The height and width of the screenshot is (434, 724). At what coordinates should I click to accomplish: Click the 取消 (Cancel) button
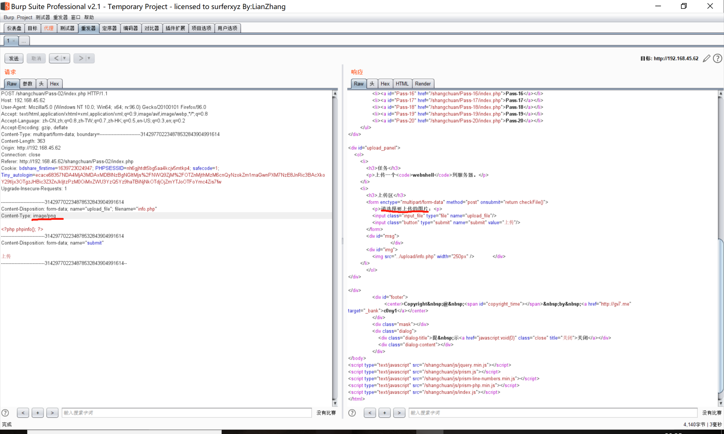coord(36,58)
